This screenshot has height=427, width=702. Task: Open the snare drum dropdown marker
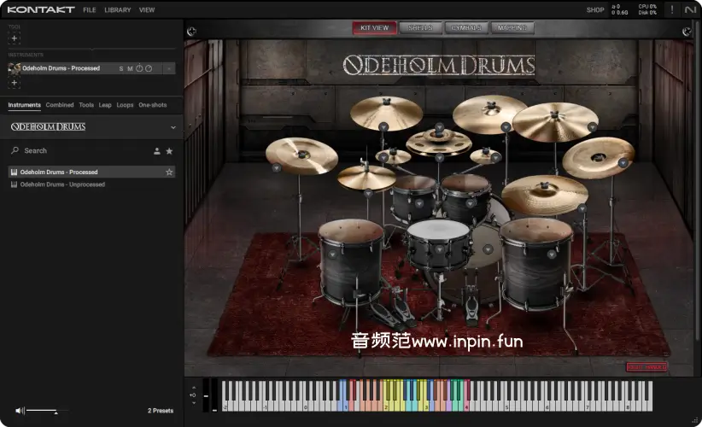439,249
